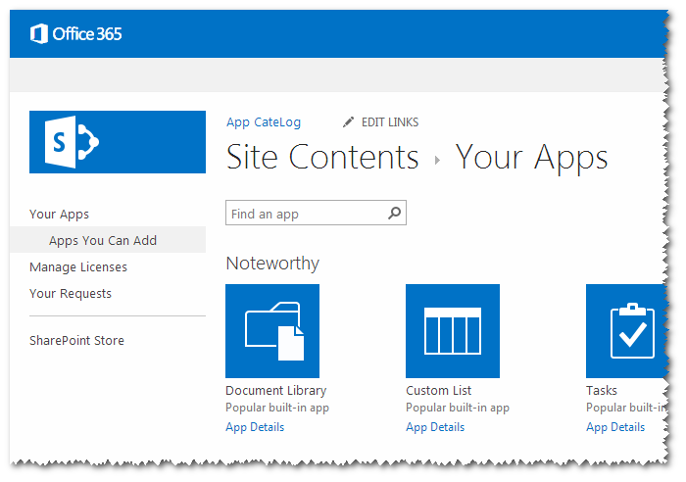686x482 pixels.
Task: Open App Details for Document Library
Action: click(x=255, y=427)
